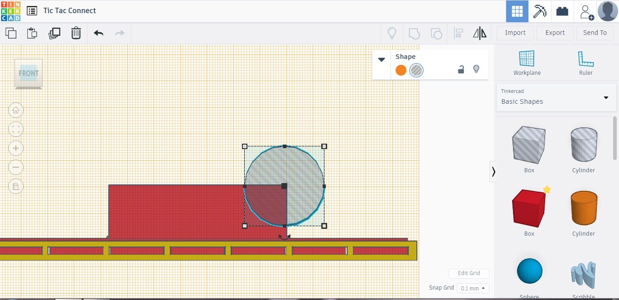The height and width of the screenshot is (300, 619).
Task: Delete the selected shape with trash icon
Action: coord(76,33)
